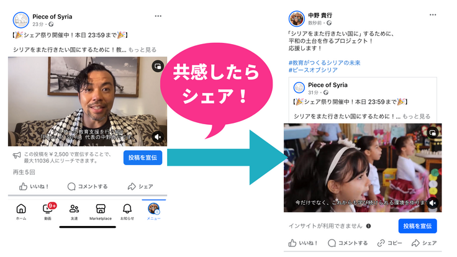Open Marketplace in the bottom navigation

click(101, 211)
